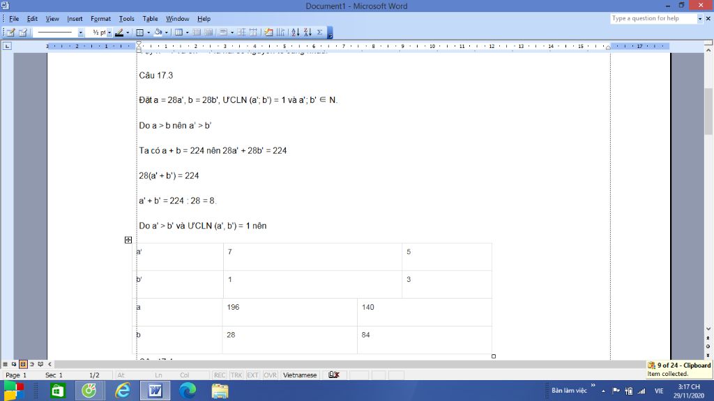Click the Windows Start button

point(14,391)
